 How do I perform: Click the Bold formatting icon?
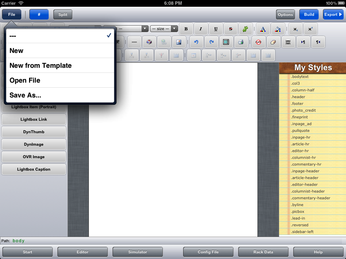pyautogui.click(x=186, y=29)
